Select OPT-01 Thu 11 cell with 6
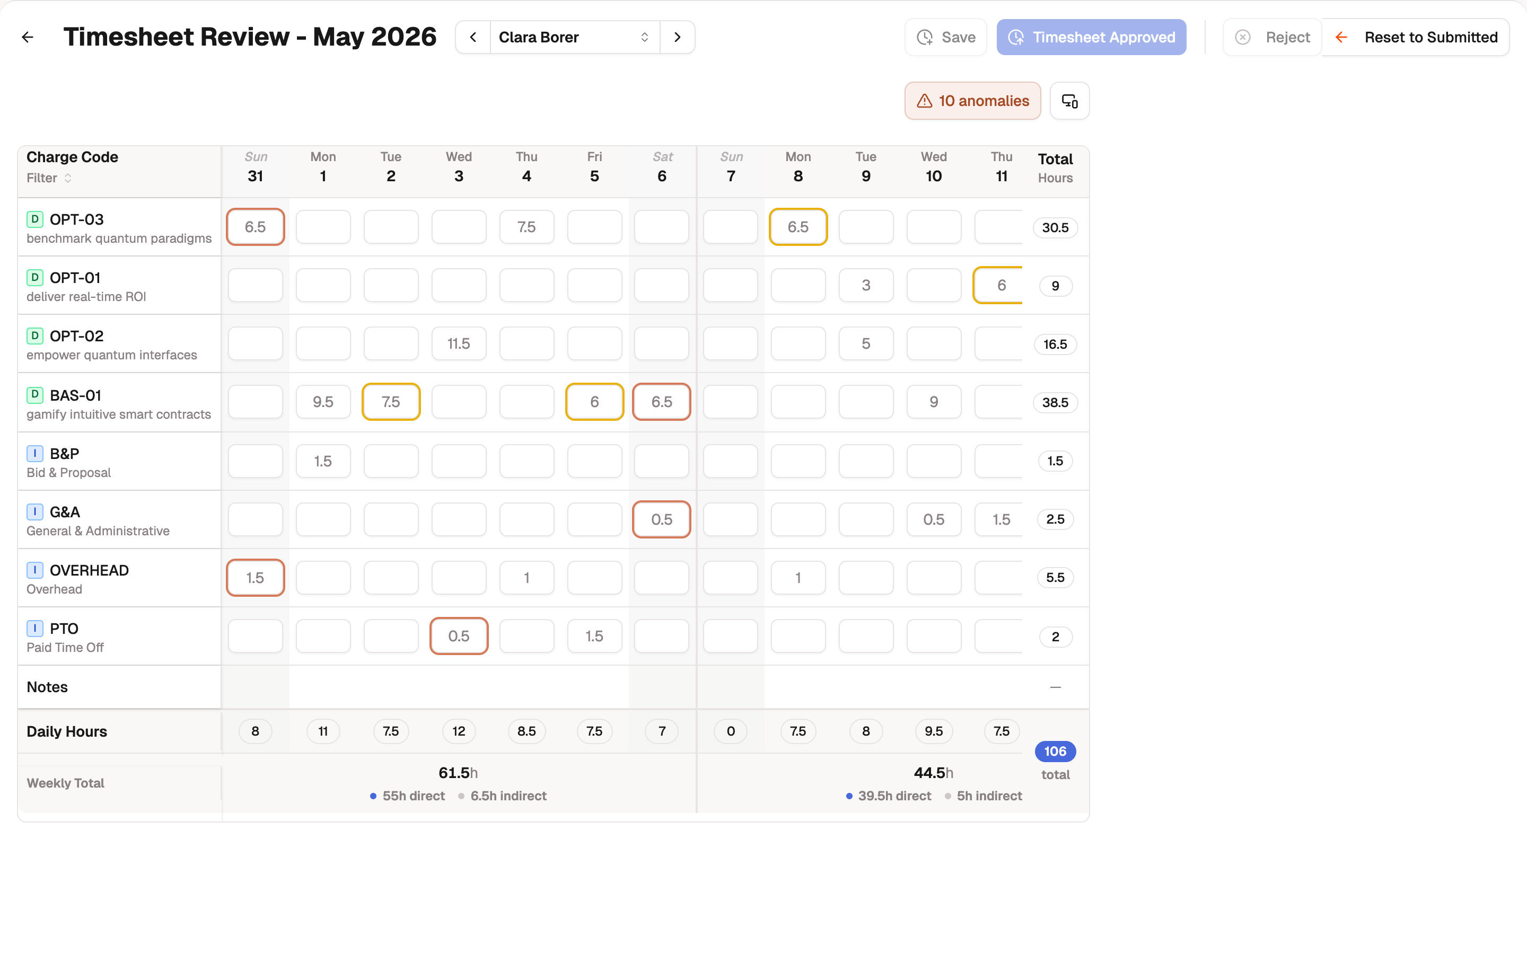 click(x=998, y=285)
